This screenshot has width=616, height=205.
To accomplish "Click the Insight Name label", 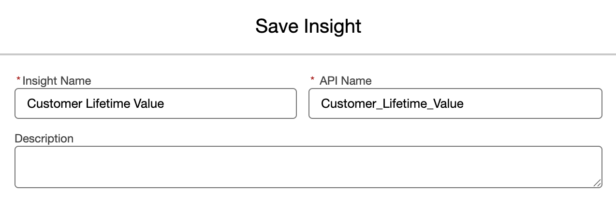I will (x=57, y=81).
